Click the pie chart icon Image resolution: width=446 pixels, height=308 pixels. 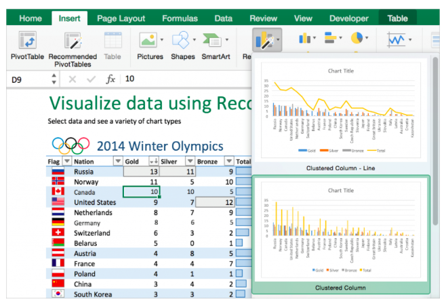[357, 39]
